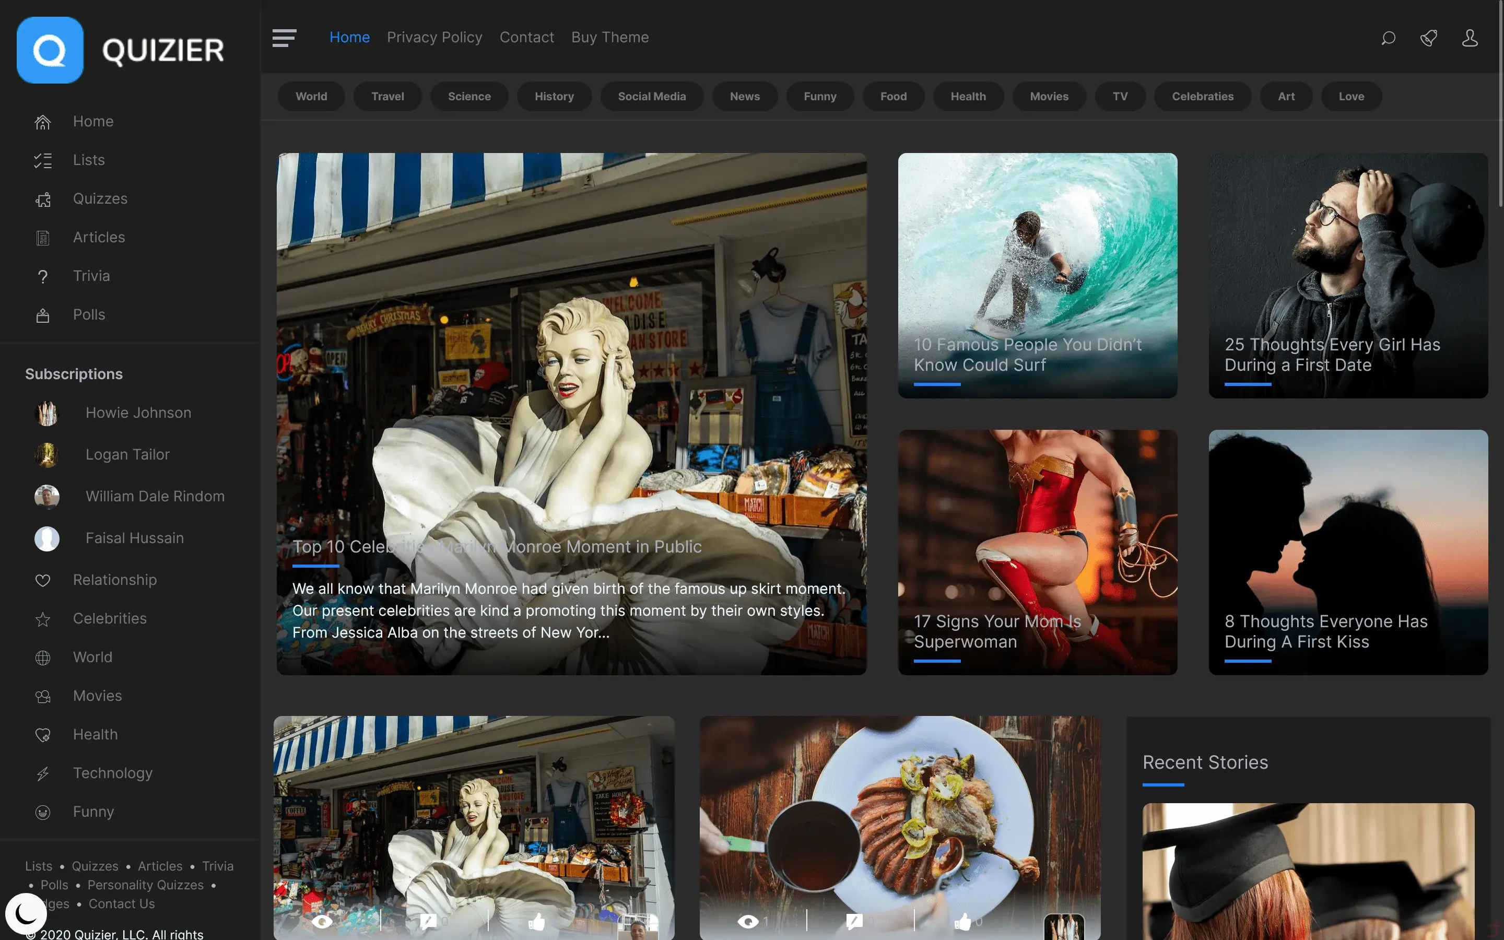The height and width of the screenshot is (940, 1504).
Task: Click the Polls ballot box icon
Action: [x=43, y=315]
